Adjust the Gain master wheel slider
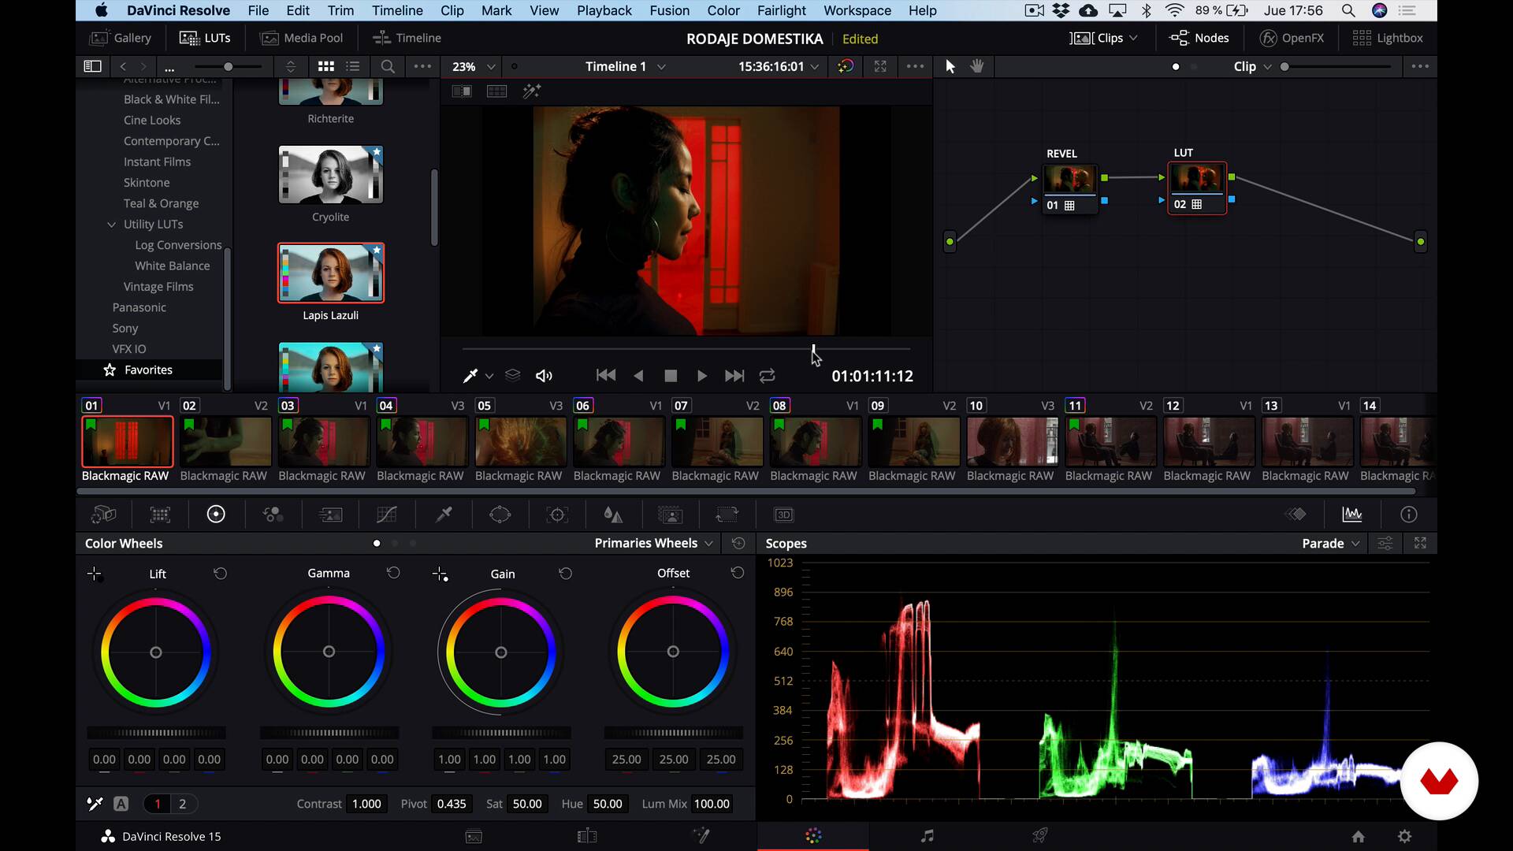 point(501,733)
